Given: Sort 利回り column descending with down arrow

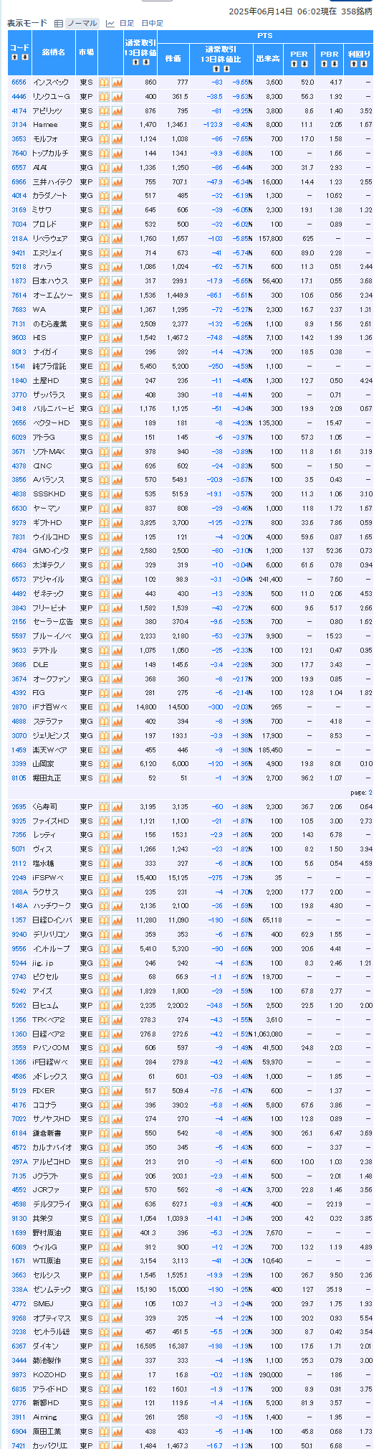Looking at the screenshot, I should pyautogui.click(x=363, y=64).
